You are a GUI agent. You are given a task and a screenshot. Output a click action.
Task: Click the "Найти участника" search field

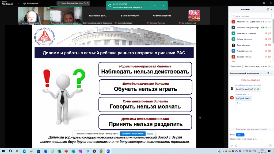252,16
